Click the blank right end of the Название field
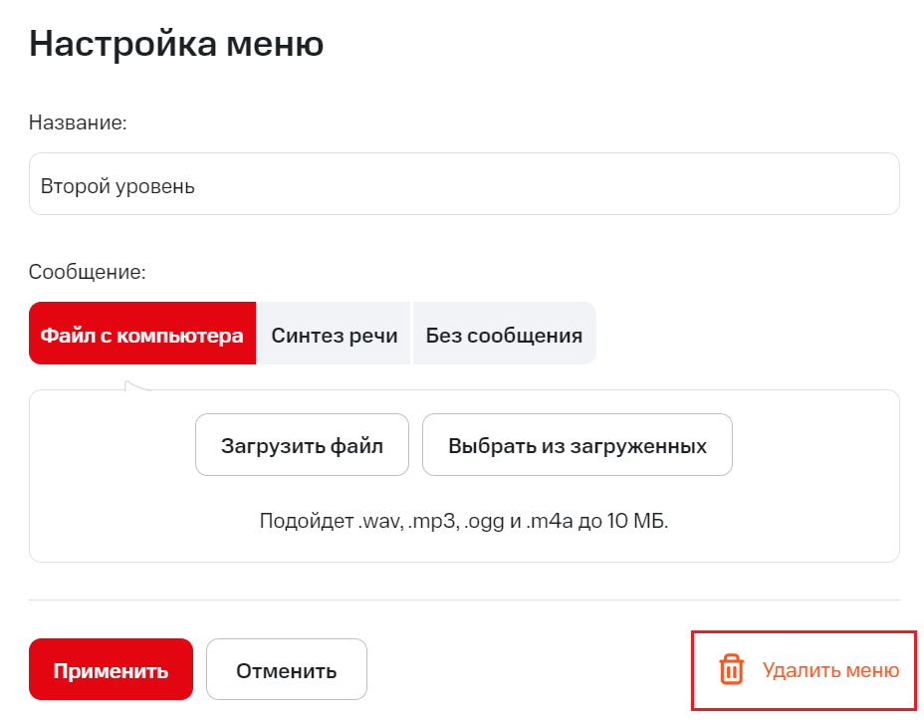Viewport: 924px width, 720px height. (797, 184)
